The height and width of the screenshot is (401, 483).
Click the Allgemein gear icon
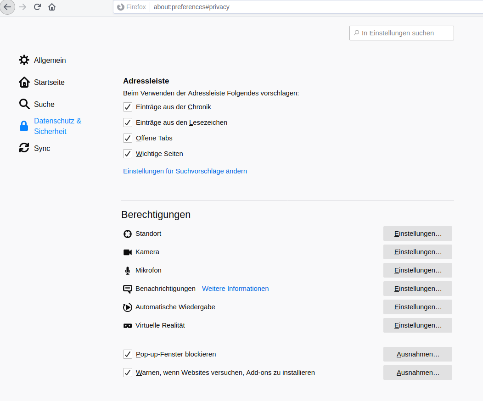click(x=24, y=60)
